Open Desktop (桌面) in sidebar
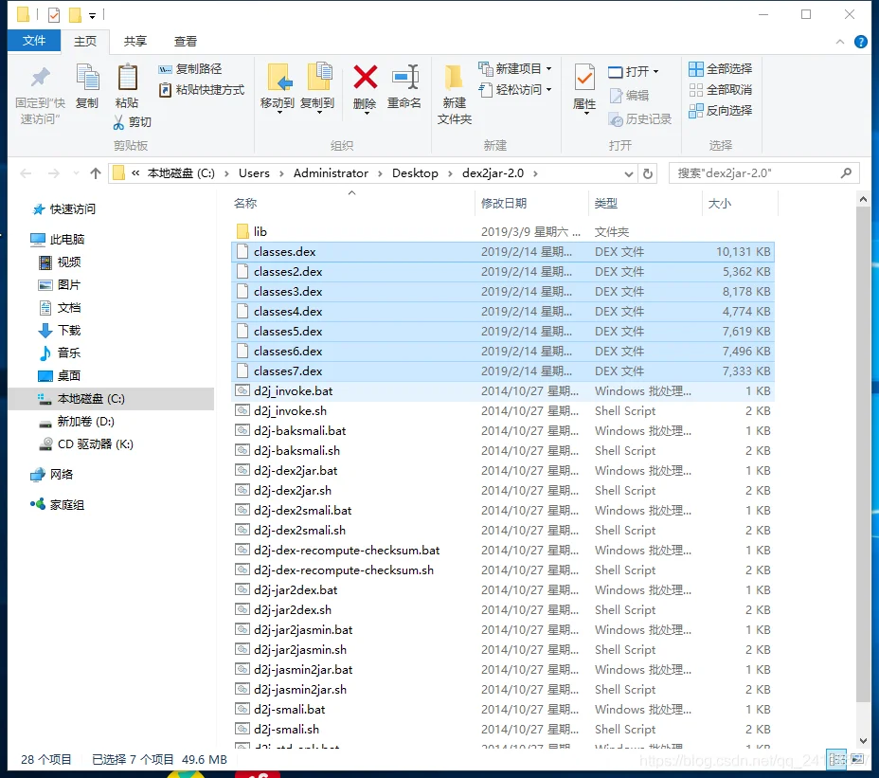879x778 pixels. (60, 376)
